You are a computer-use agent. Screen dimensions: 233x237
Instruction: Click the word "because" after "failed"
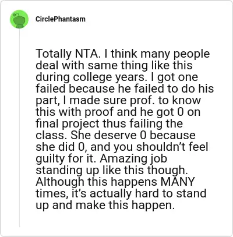[92, 89]
